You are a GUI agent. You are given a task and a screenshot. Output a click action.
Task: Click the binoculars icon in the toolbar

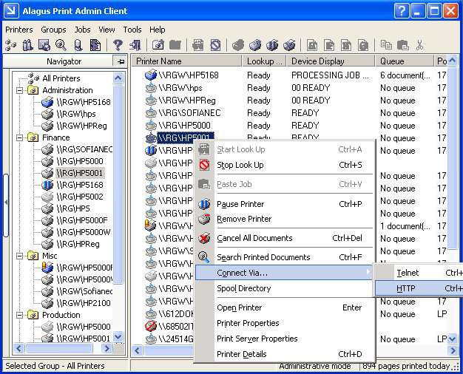click(27, 45)
